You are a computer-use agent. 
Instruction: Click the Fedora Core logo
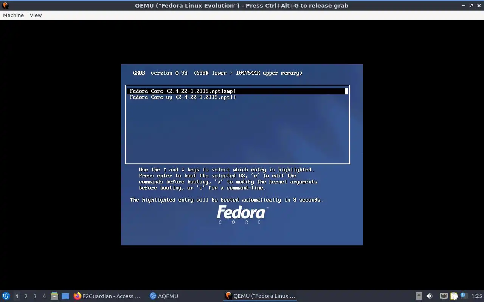pyautogui.click(x=242, y=214)
